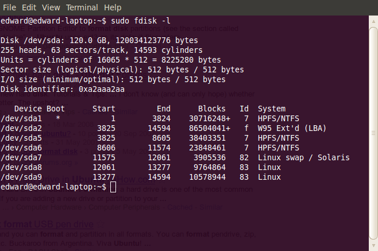Click the 'W95 Ext'd (LBA)' system value
This screenshot has width=378, height=251.
coord(292,128)
